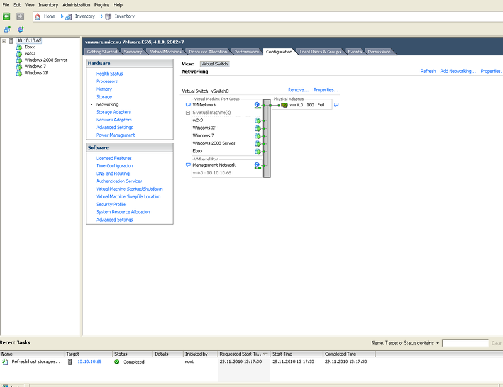Click the Requested Start Time sort arrow
This screenshot has width=503, height=387.
click(x=265, y=354)
